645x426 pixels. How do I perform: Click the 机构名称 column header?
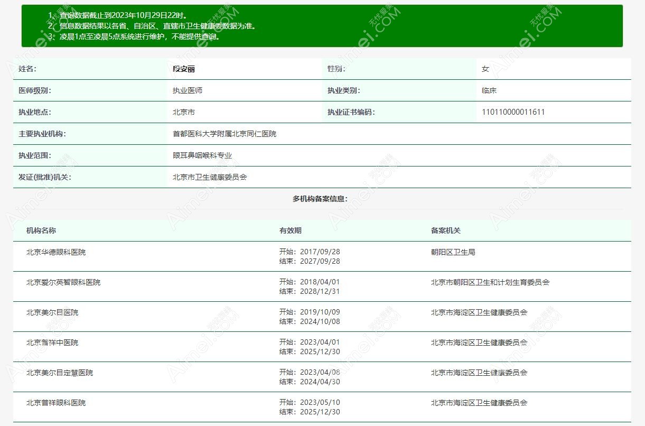tap(41, 230)
